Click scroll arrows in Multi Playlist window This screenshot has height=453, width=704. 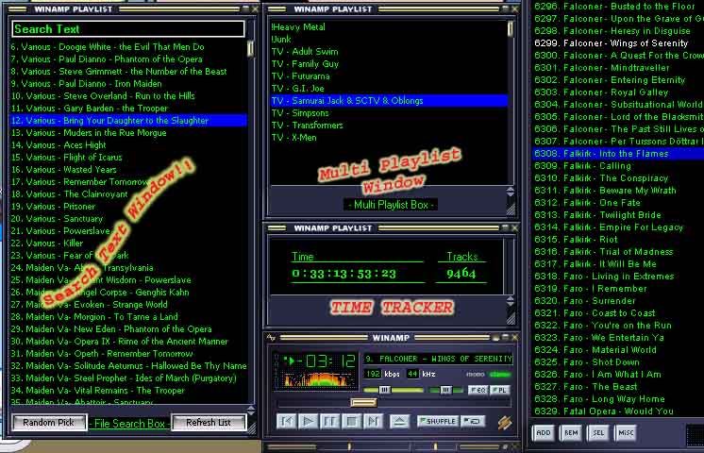tap(511, 192)
